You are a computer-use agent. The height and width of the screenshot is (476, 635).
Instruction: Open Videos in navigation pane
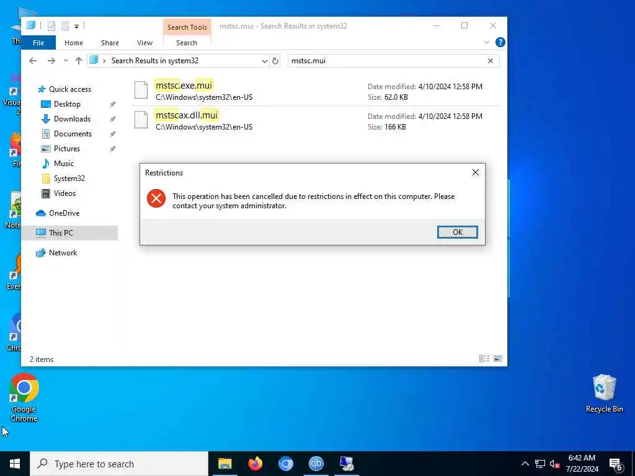pyautogui.click(x=64, y=193)
